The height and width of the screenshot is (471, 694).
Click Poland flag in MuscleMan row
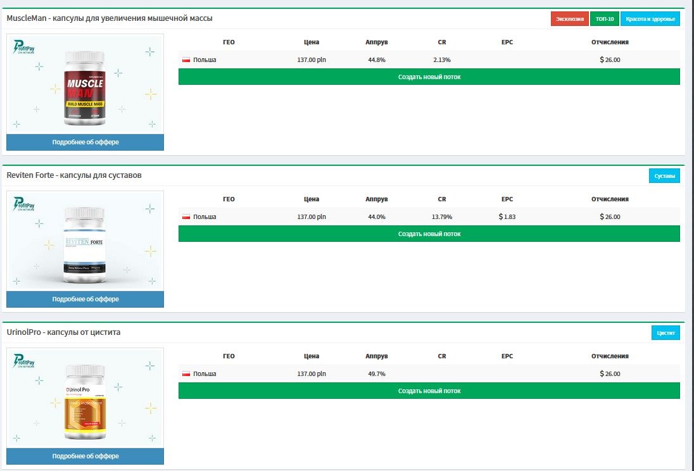pyautogui.click(x=186, y=60)
